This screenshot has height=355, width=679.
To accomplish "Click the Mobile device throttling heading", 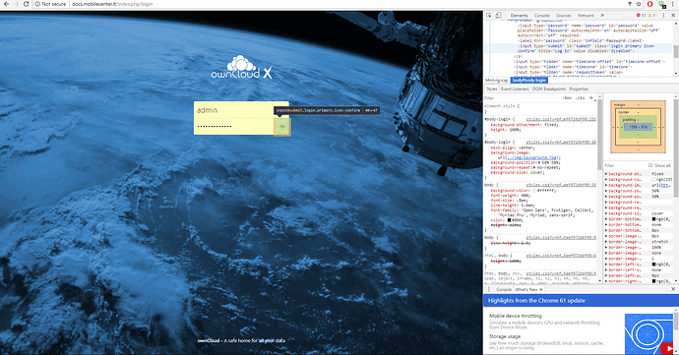I will click(x=516, y=316).
